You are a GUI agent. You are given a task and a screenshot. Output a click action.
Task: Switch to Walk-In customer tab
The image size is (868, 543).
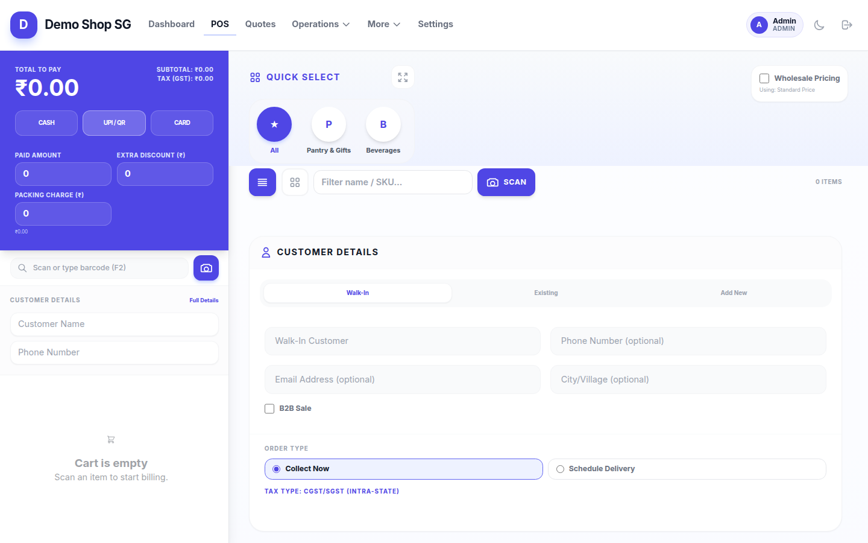coord(357,293)
